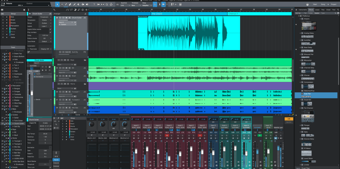Show the mixer Inputs panel

[x=56, y=160]
